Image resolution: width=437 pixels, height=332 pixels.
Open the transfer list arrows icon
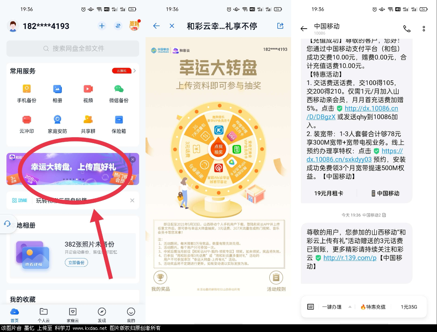click(118, 26)
